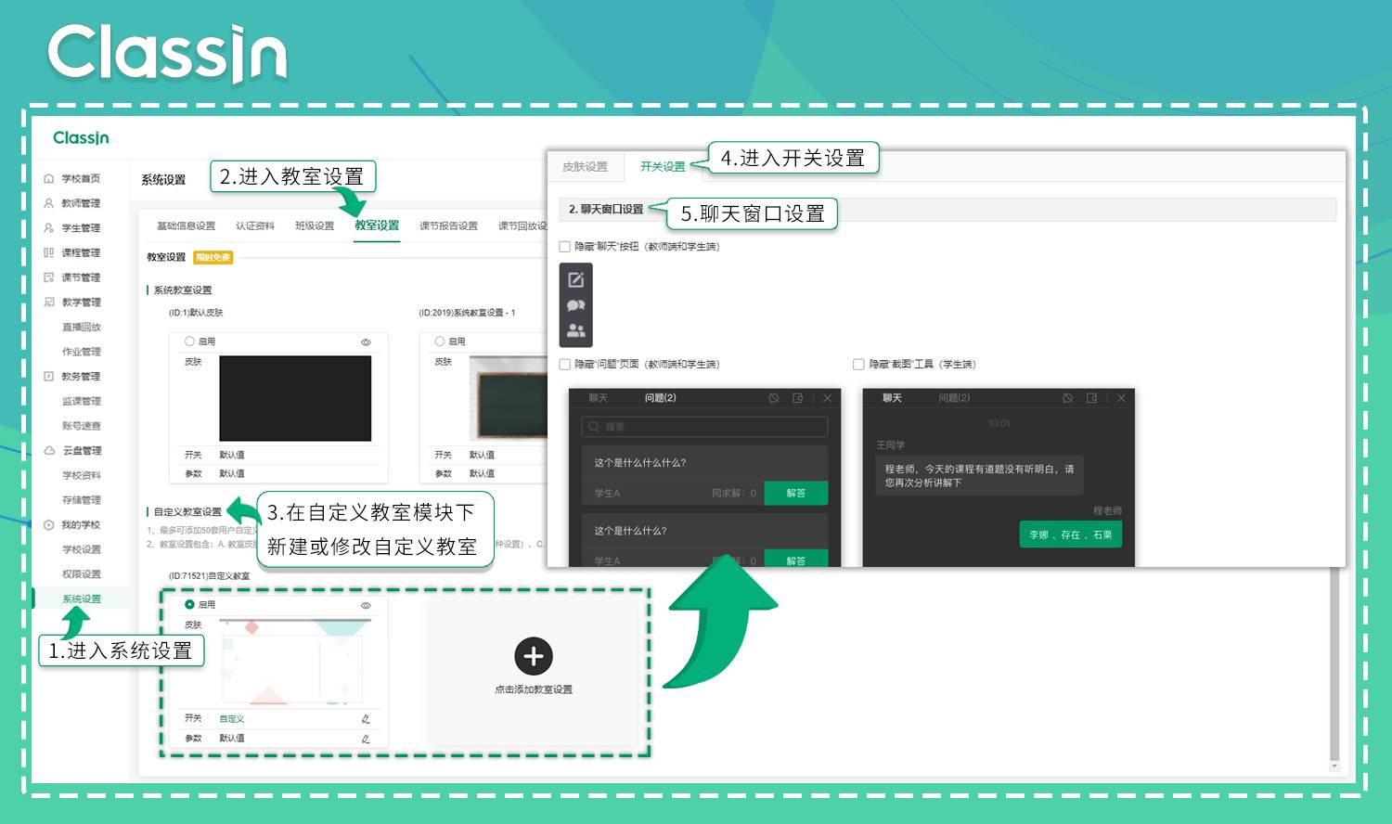Select the 启用 radio of the custom classroom
The image size is (1392, 824).
[189, 604]
